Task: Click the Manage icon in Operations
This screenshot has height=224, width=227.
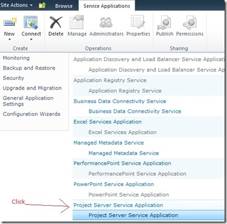Action: 77,22
